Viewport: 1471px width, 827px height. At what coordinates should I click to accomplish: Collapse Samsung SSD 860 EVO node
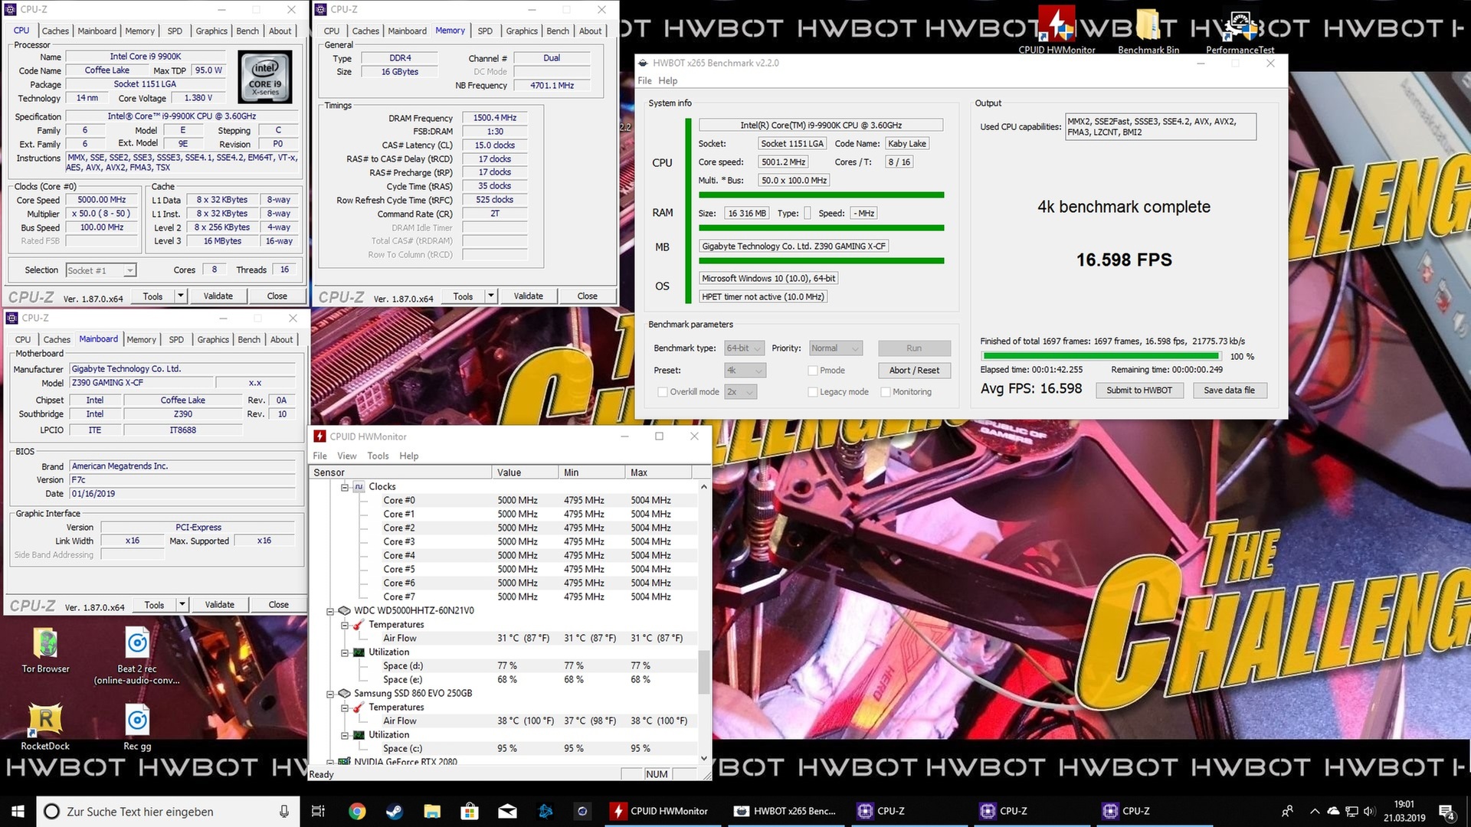330,694
